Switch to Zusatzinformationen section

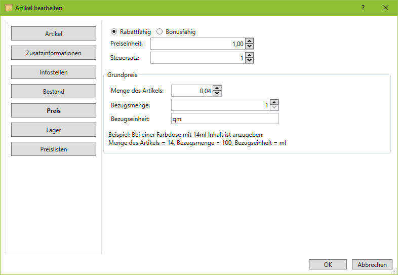(x=54, y=53)
